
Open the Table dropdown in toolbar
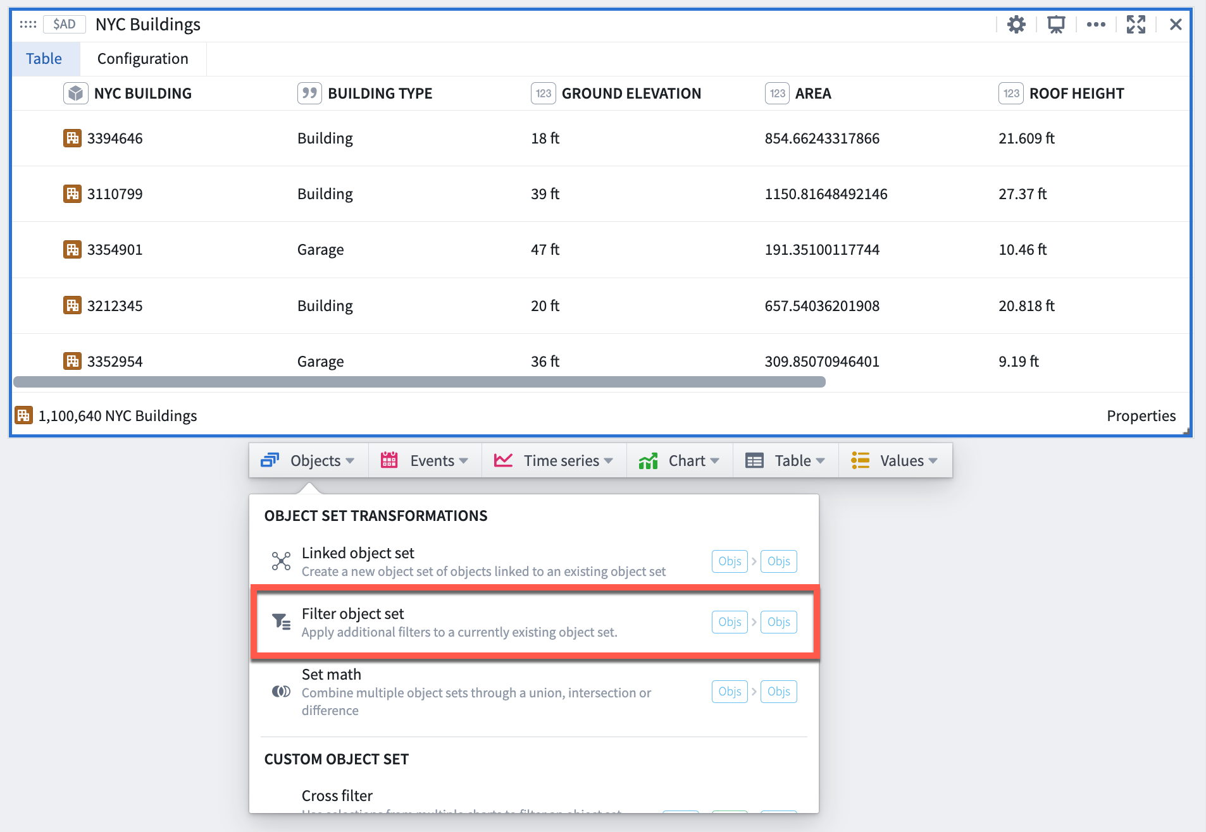(785, 460)
